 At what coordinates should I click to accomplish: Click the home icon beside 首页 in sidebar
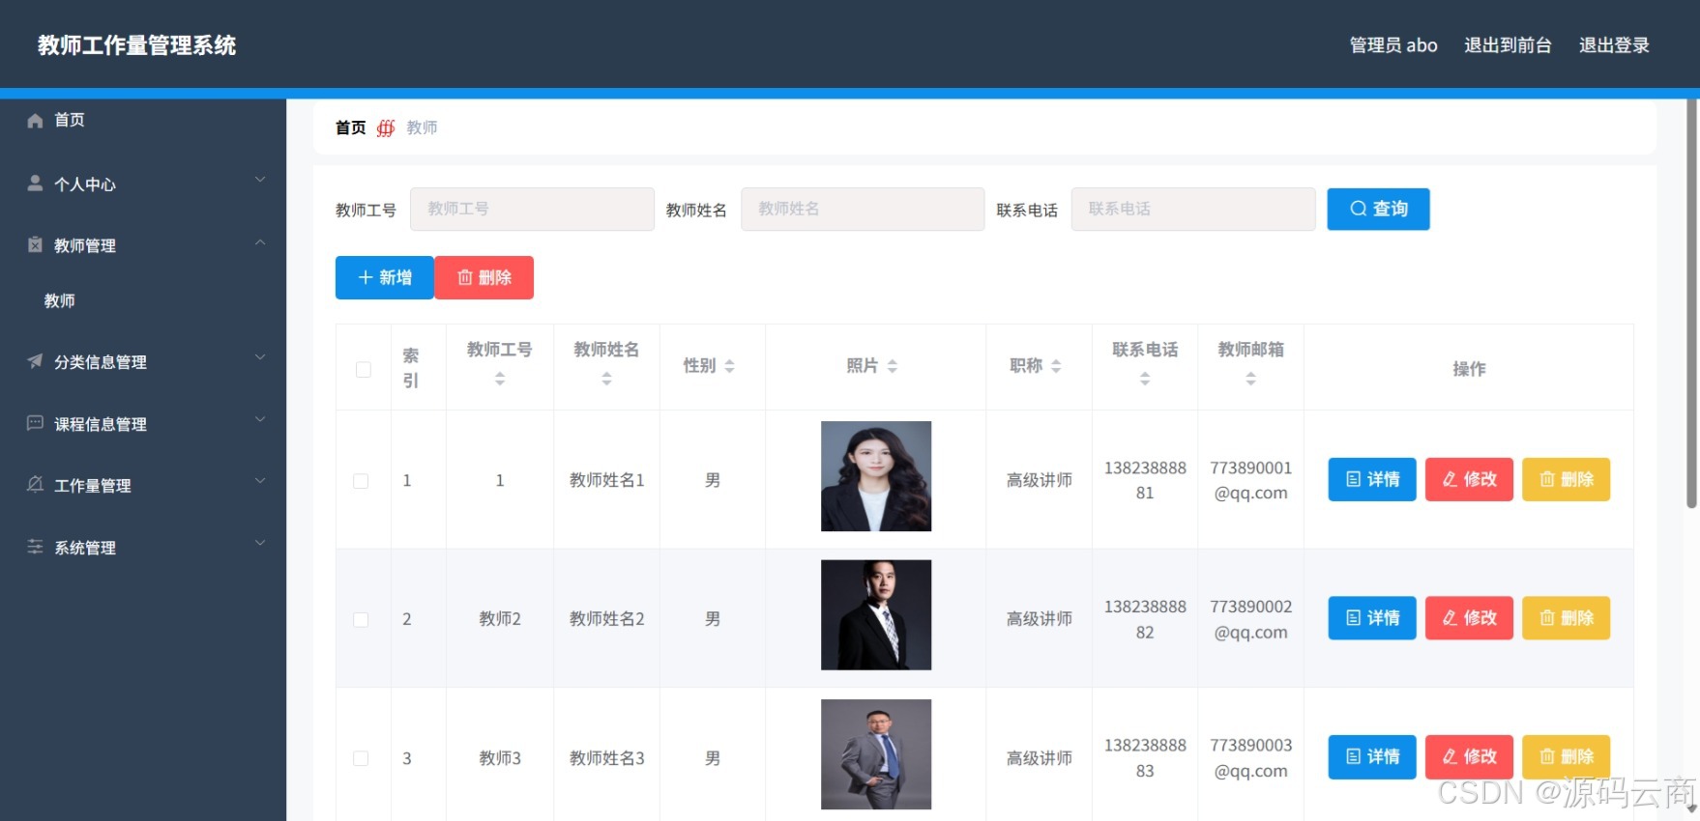pyautogui.click(x=36, y=120)
